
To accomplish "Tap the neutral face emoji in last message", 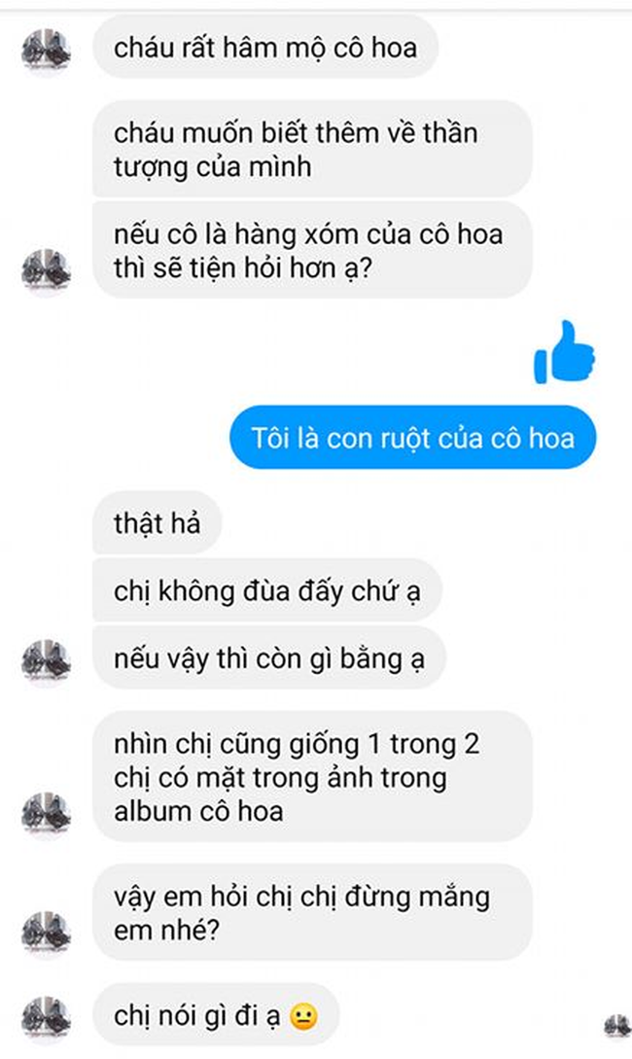I will [x=303, y=1016].
